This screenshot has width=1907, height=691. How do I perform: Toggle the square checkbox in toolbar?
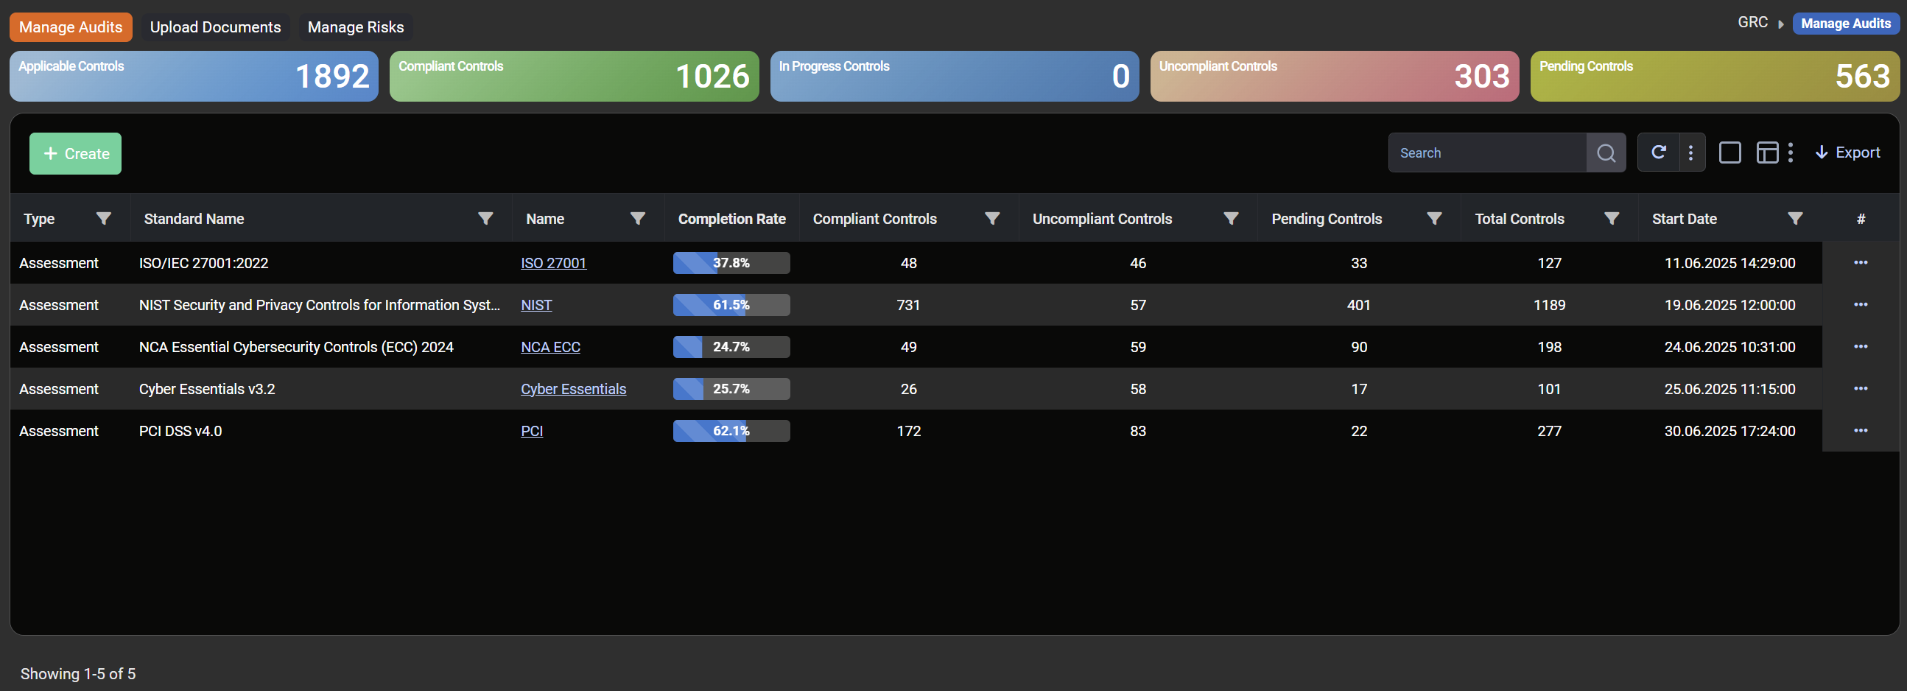(x=1729, y=152)
